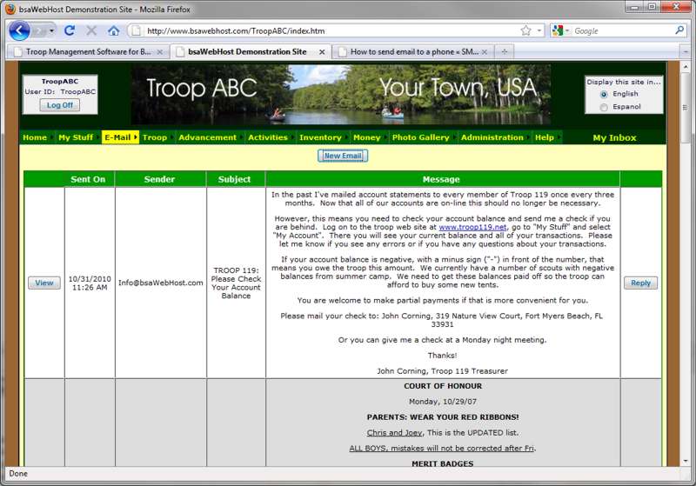696x486 pixels.
Task: Open the browser home page icon
Action: (114, 30)
